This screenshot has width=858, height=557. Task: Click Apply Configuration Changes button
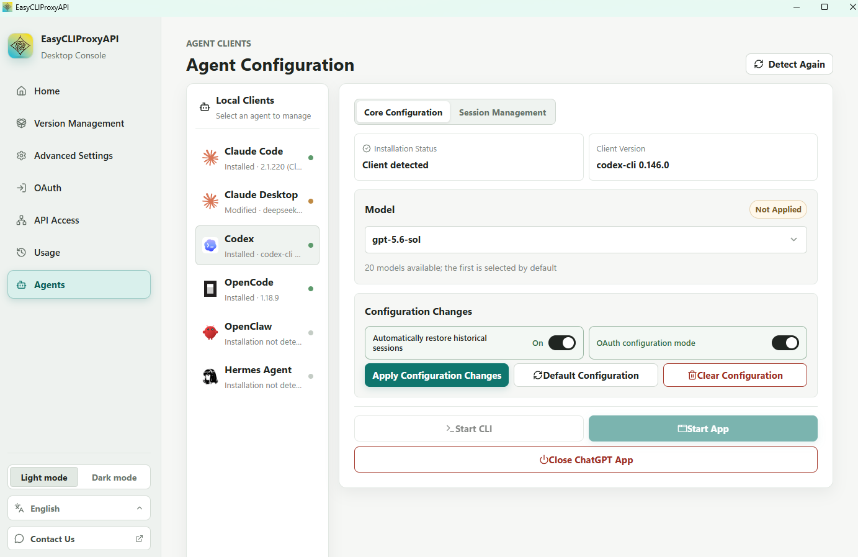pyautogui.click(x=437, y=375)
